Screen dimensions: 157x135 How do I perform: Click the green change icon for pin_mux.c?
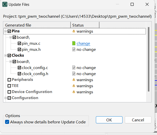click(74, 43)
